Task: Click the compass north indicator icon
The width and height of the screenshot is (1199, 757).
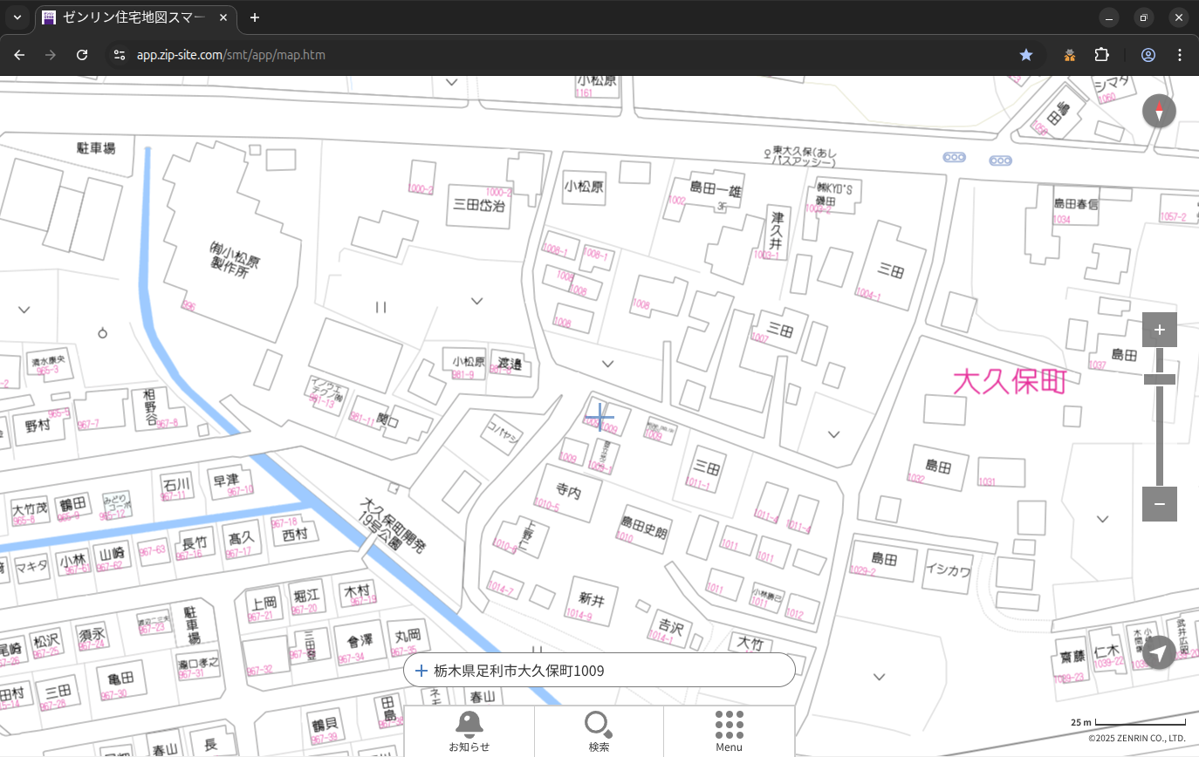Action: 1159,112
